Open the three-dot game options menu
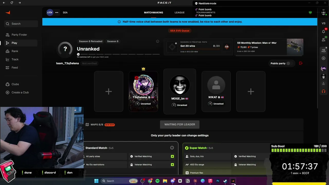 point(57,12)
